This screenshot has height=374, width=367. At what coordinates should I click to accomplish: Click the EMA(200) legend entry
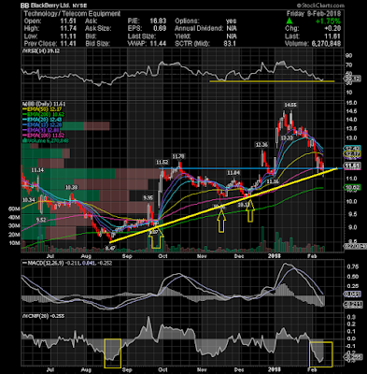pyautogui.click(x=45, y=114)
